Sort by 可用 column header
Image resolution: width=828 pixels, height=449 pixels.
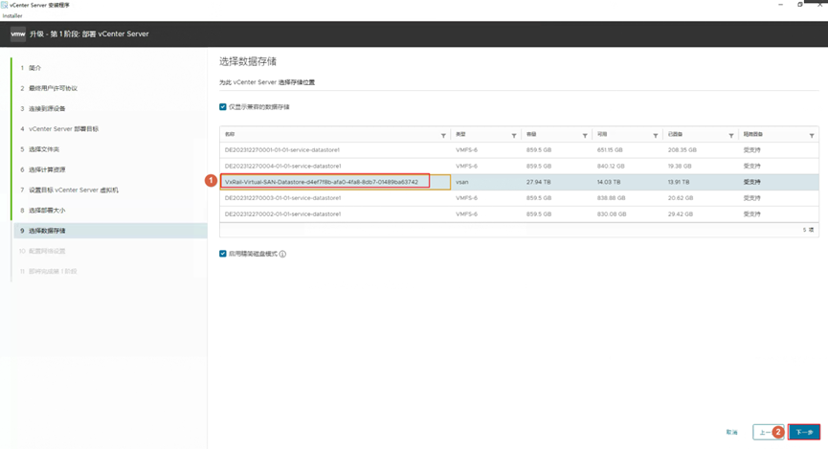[602, 135]
